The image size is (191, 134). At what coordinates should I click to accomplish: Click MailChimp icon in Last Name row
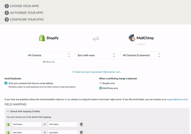click(81, 133)
